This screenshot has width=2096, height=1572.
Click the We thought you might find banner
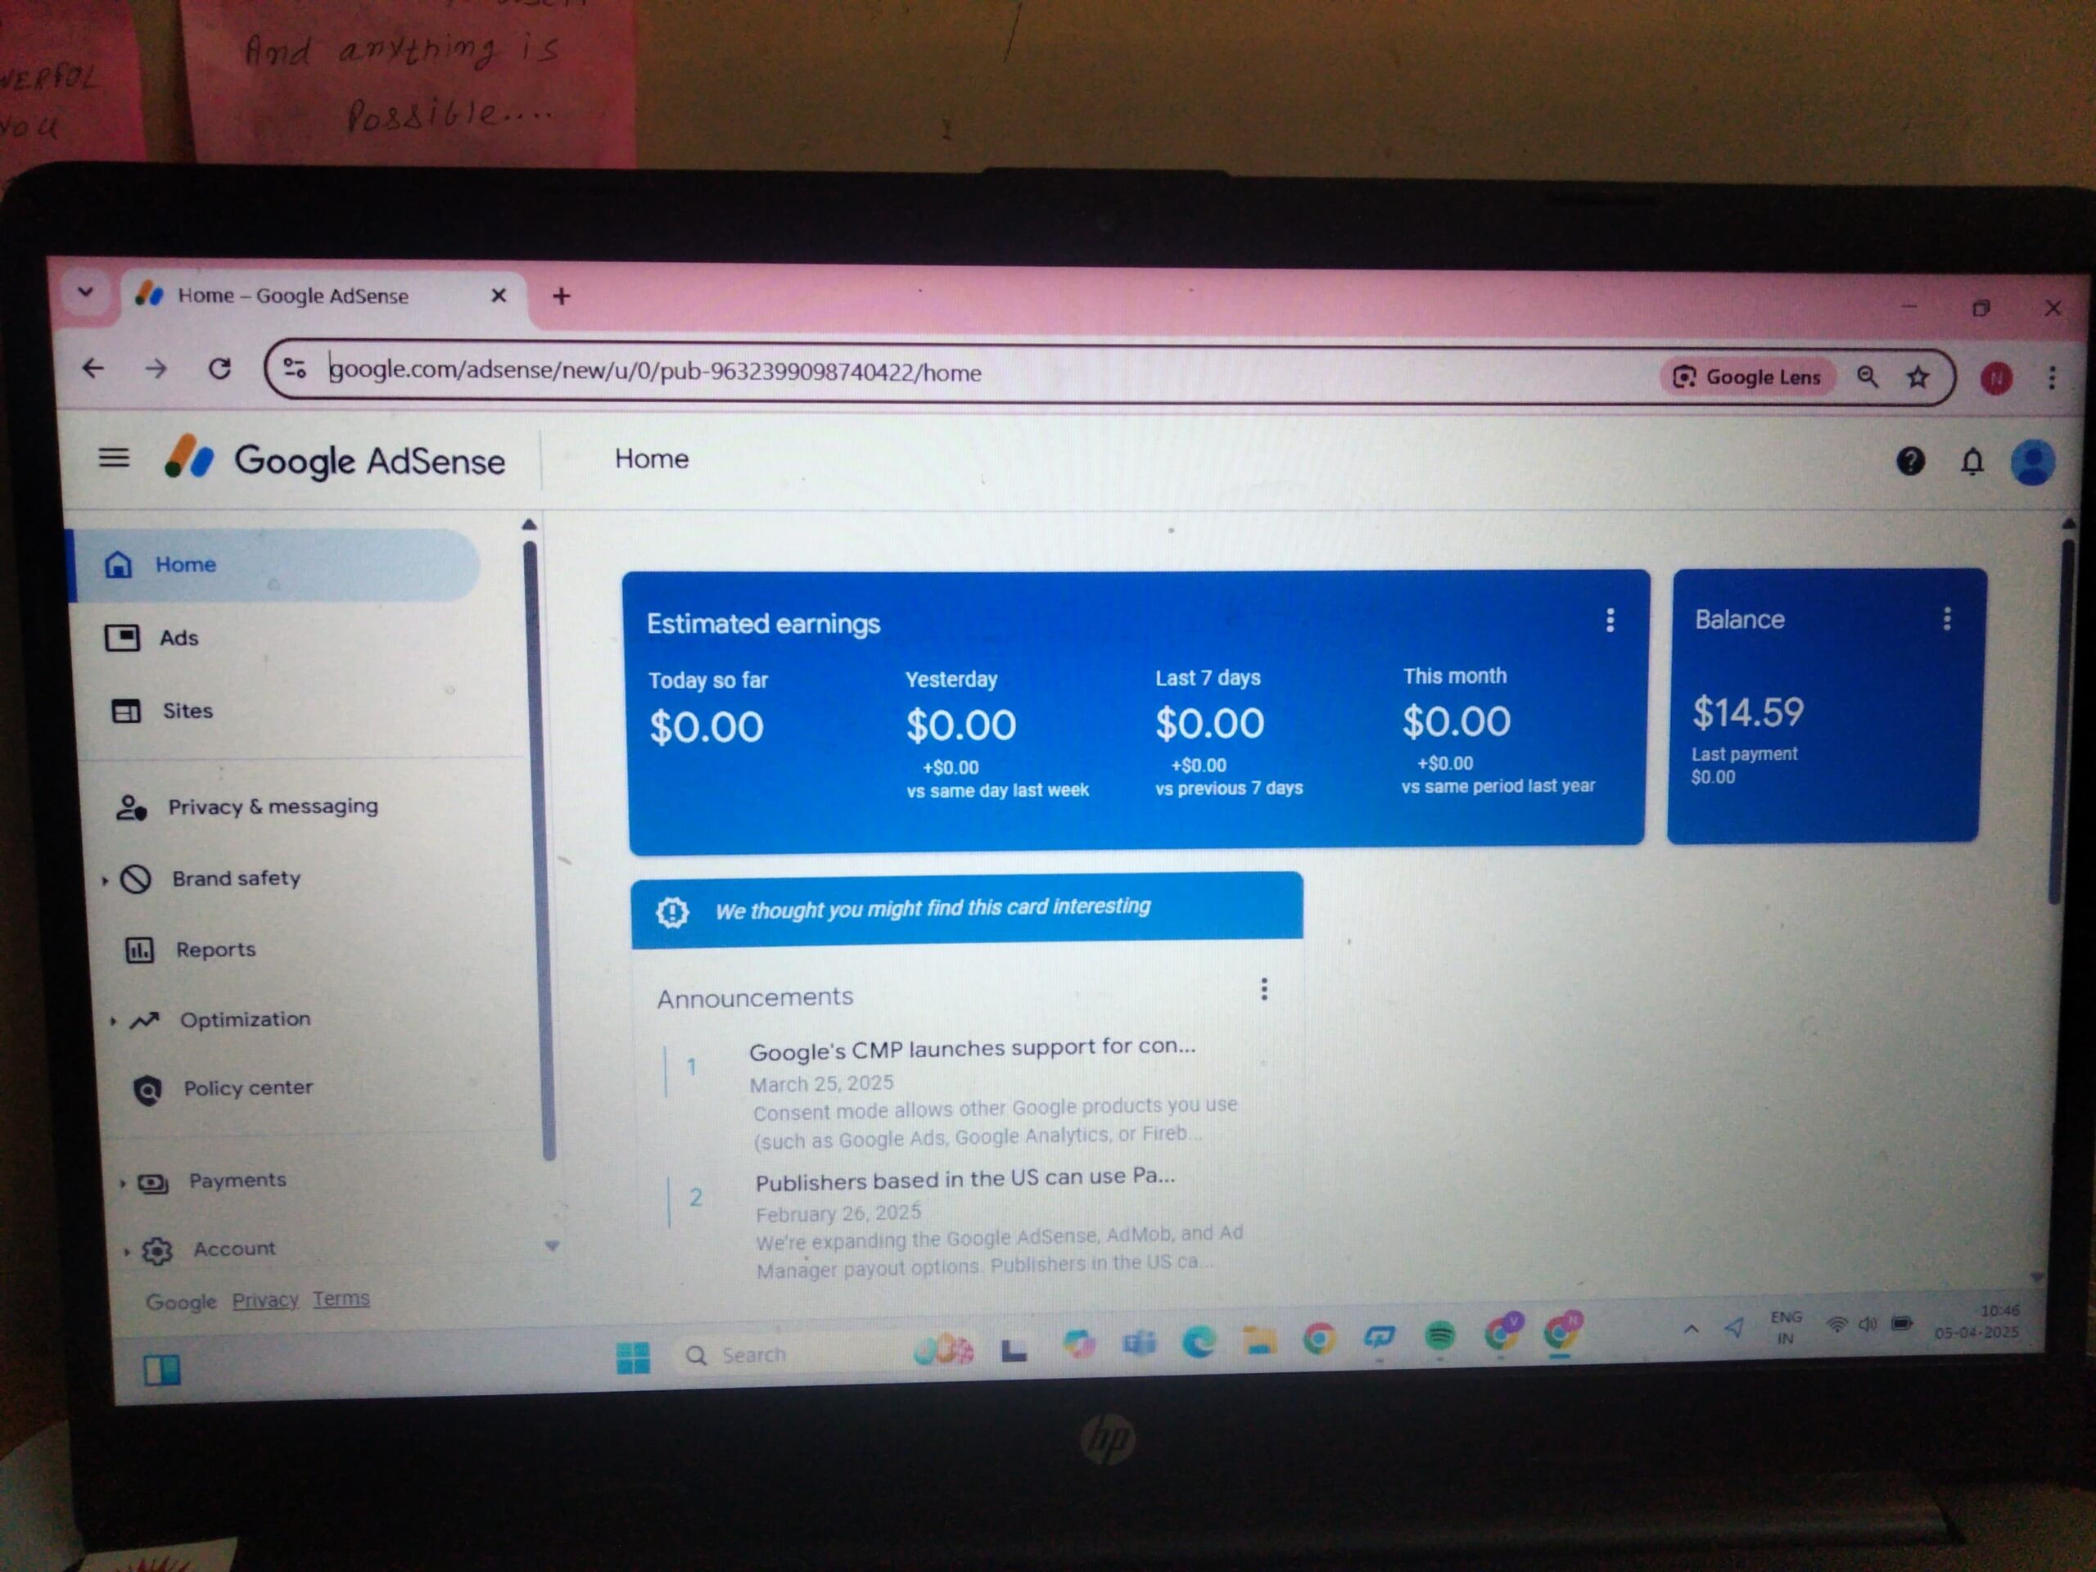point(966,909)
